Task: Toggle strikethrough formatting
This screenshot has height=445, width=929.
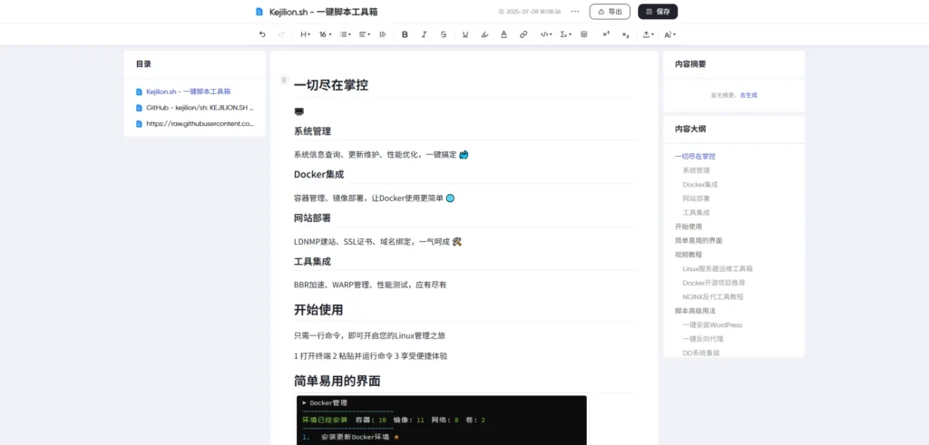Action: pos(443,35)
